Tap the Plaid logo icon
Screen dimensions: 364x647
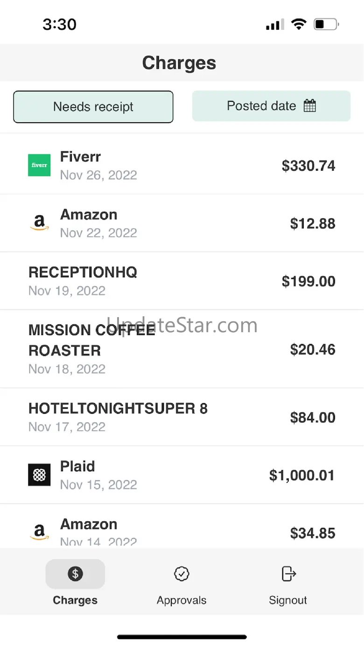[x=39, y=475]
